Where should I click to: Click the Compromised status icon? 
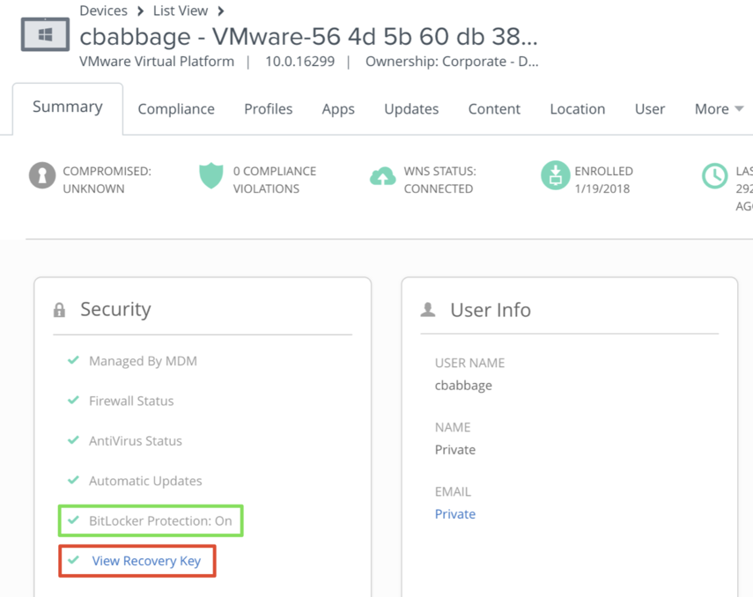coord(42,175)
